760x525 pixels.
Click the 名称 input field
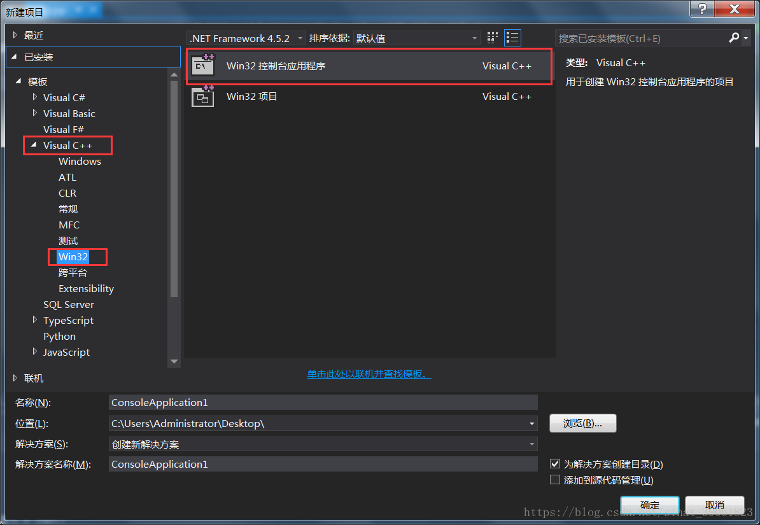[x=323, y=402]
